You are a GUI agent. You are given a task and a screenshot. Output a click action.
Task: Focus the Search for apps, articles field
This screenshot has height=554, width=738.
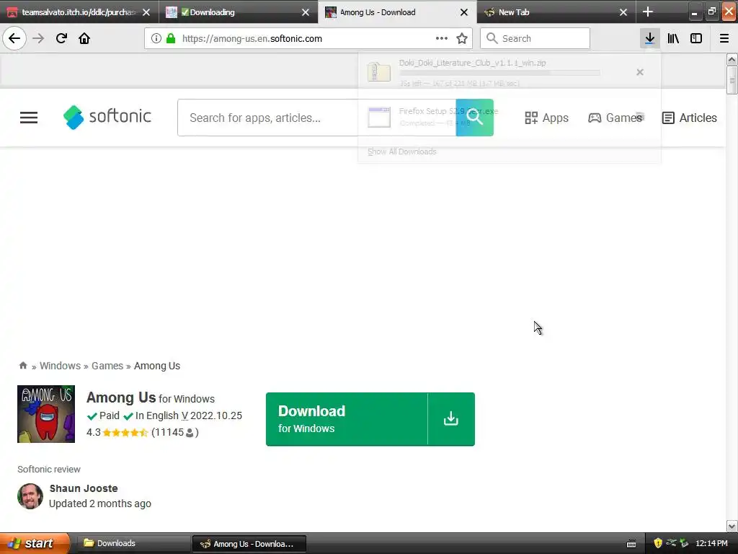tap(316, 118)
